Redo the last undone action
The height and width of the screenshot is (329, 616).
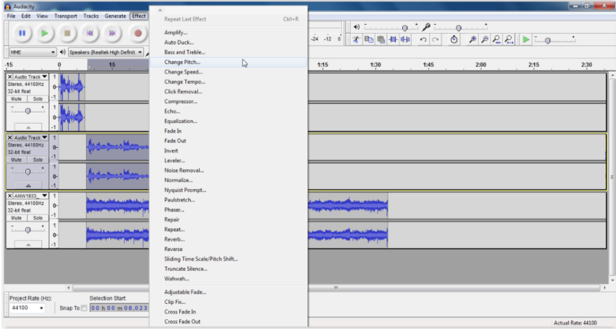(x=436, y=39)
